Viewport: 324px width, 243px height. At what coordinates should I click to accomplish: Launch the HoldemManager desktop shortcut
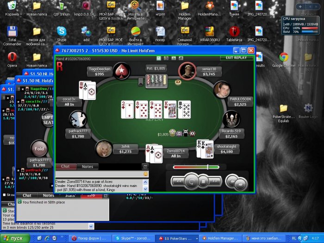[x=210, y=9]
